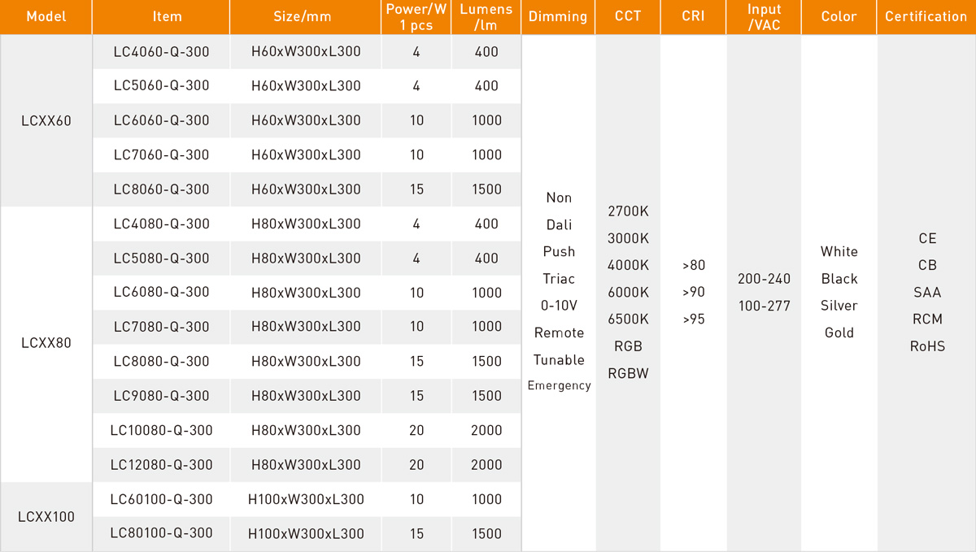
Task: Click the Model column header
Action: [x=46, y=16]
